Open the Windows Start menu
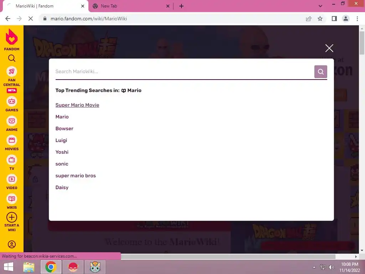Screen dimensions: 365x274 point(9,267)
